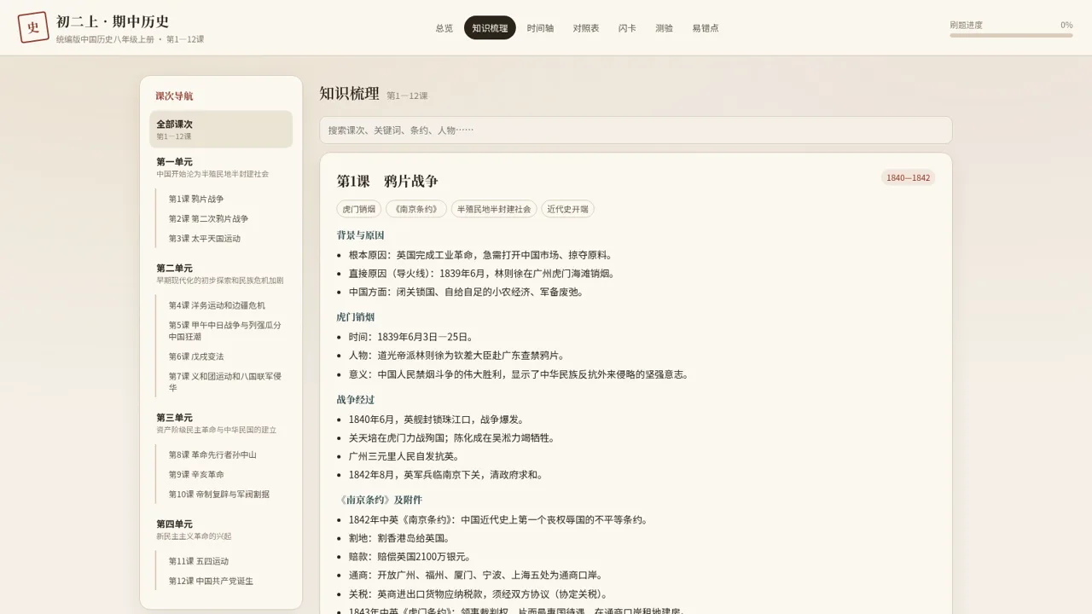Click the 第1课 鸦片战争 card title
This screenshot has height=614, width=1092.
coord(387,181)
